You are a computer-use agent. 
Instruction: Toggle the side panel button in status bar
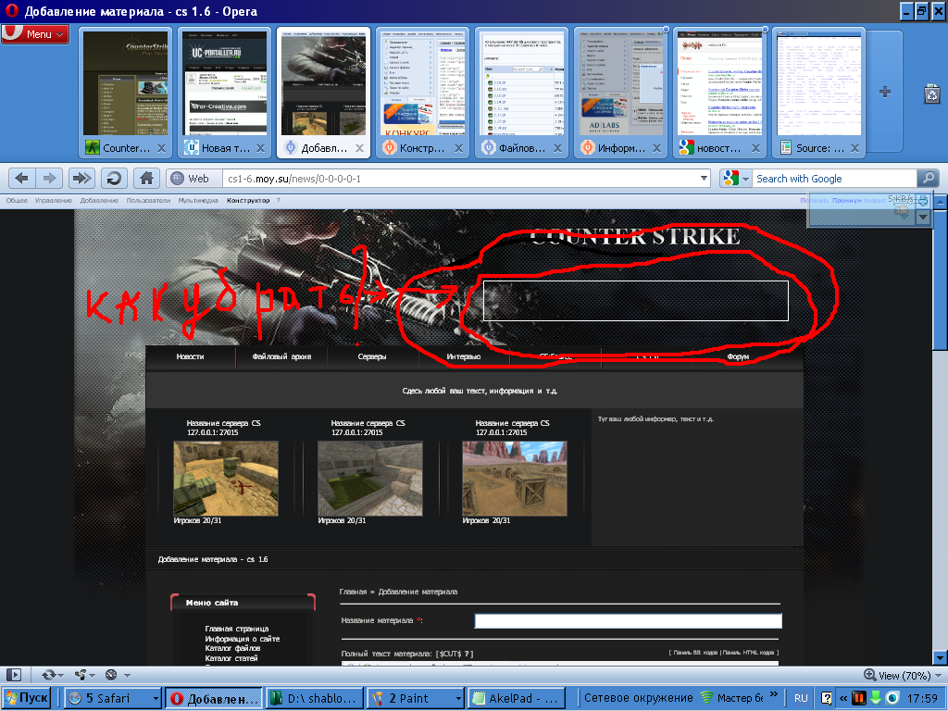click(14, 675)
